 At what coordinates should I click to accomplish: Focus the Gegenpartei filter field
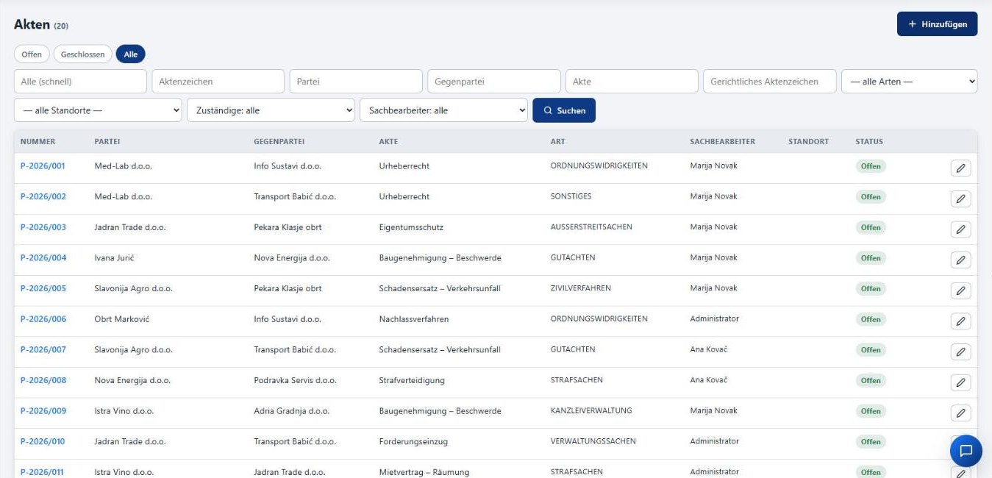pos(494,82)
